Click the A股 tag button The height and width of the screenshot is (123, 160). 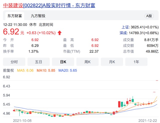[149, 16]
